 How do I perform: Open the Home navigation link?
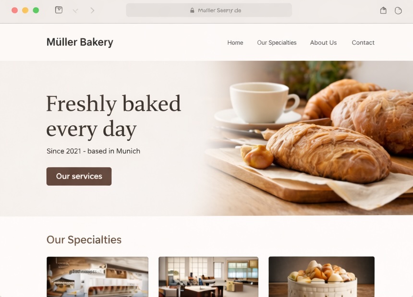click(x=235, y=43)
